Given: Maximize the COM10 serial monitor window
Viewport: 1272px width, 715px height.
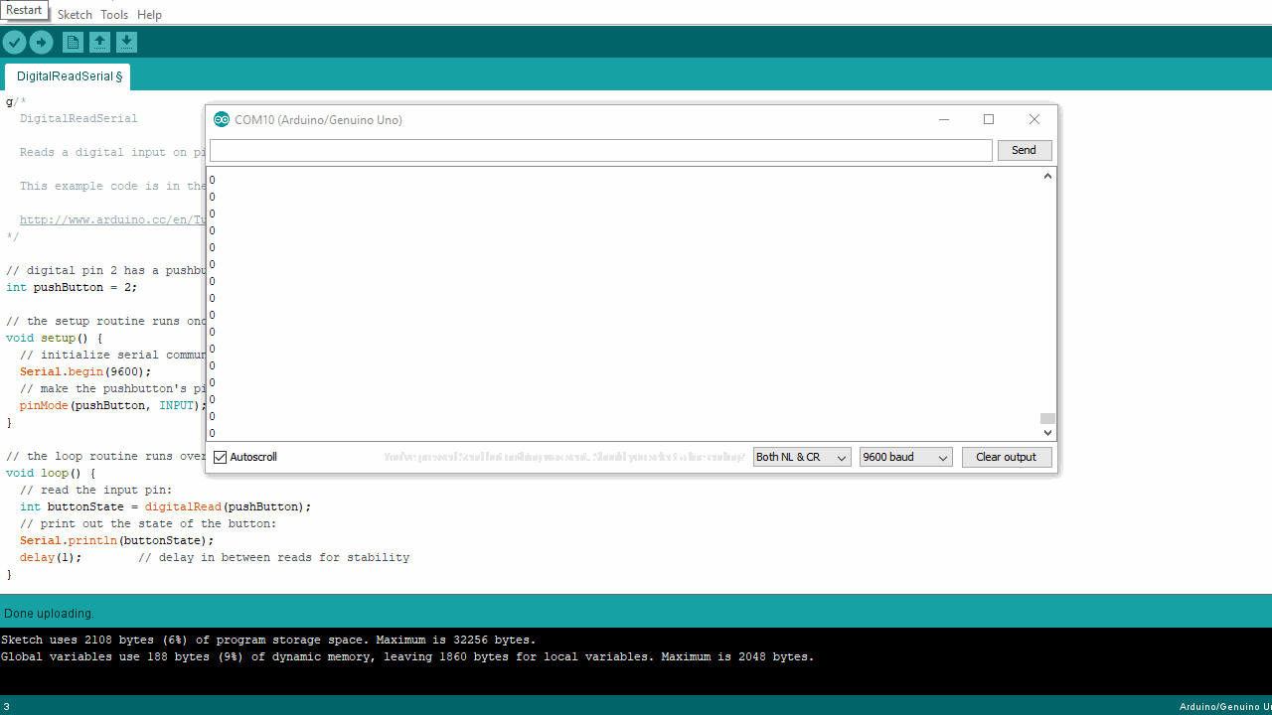Looking at the screenshot, I should 989,120.
